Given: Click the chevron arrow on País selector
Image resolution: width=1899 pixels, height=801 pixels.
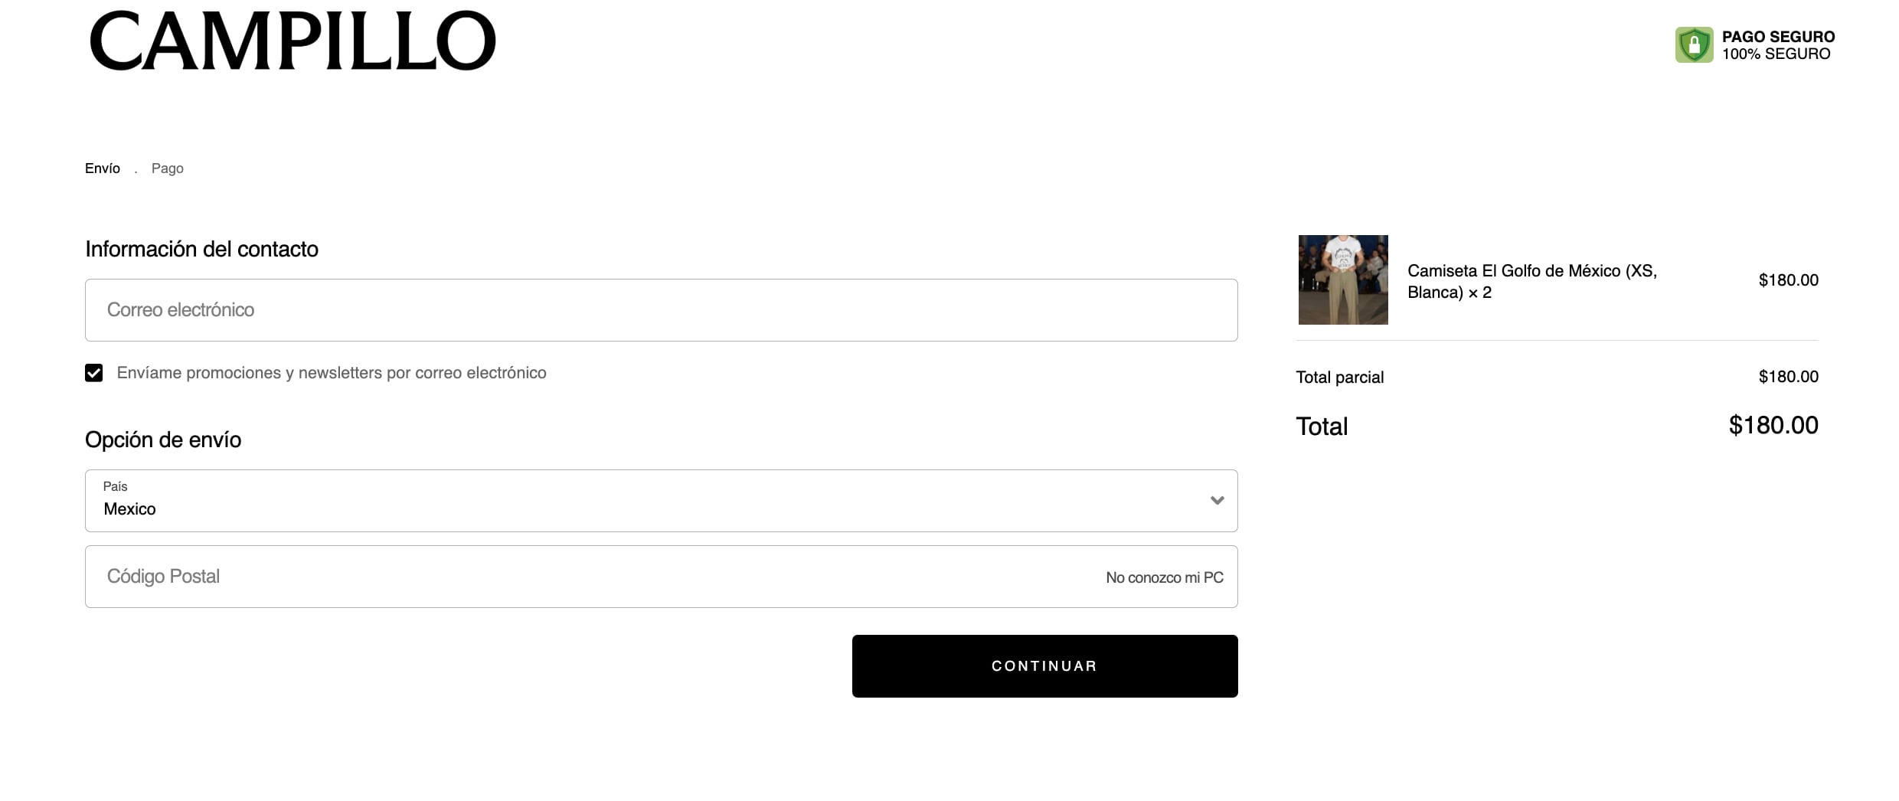Looking at the screenshot, I should pyautogui.click(x=1217, y=501).
